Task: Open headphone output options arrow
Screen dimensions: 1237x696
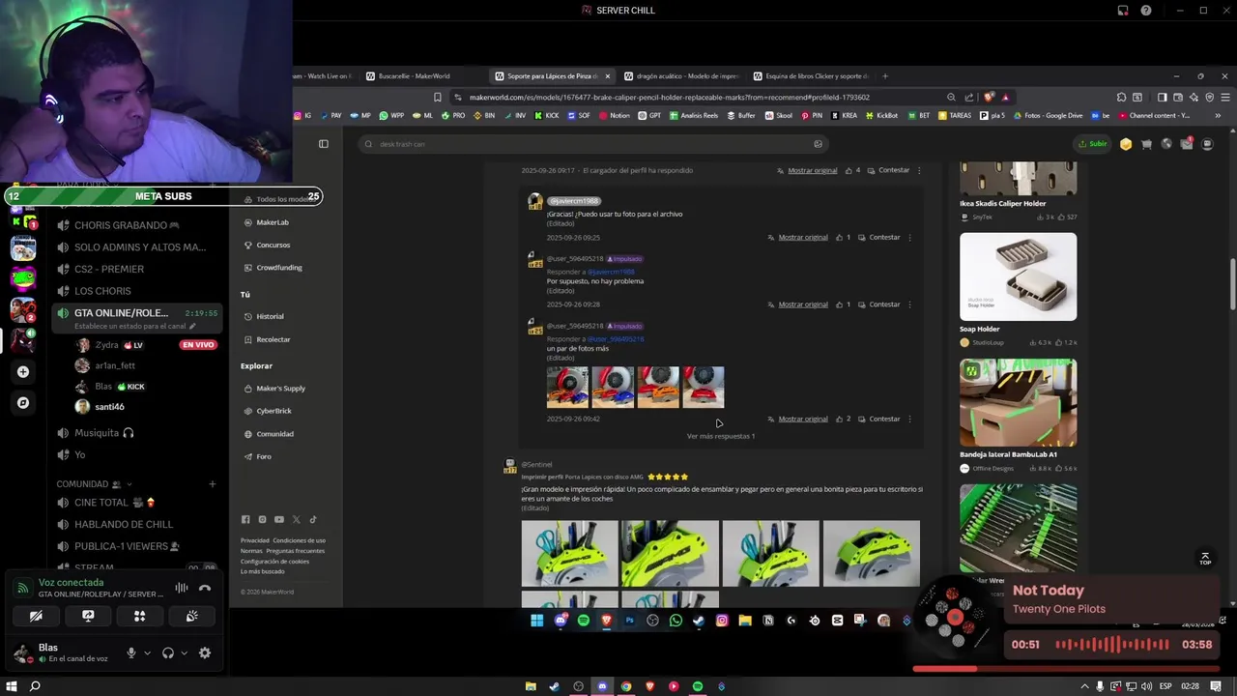Action: [x=184, y=652]
